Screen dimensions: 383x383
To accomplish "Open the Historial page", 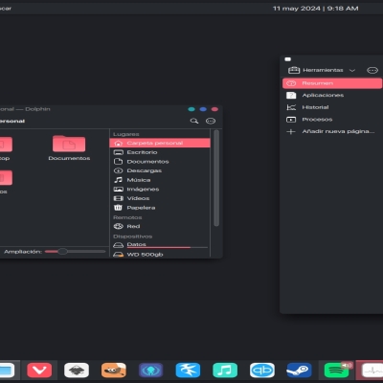I will 332,107.
